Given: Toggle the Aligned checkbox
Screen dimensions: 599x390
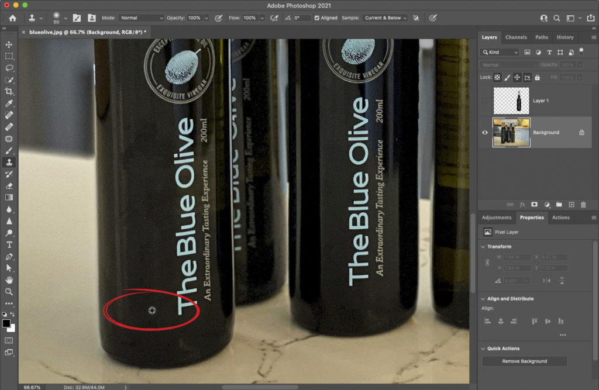Looking at the screenshot, I should click(316, 18).
